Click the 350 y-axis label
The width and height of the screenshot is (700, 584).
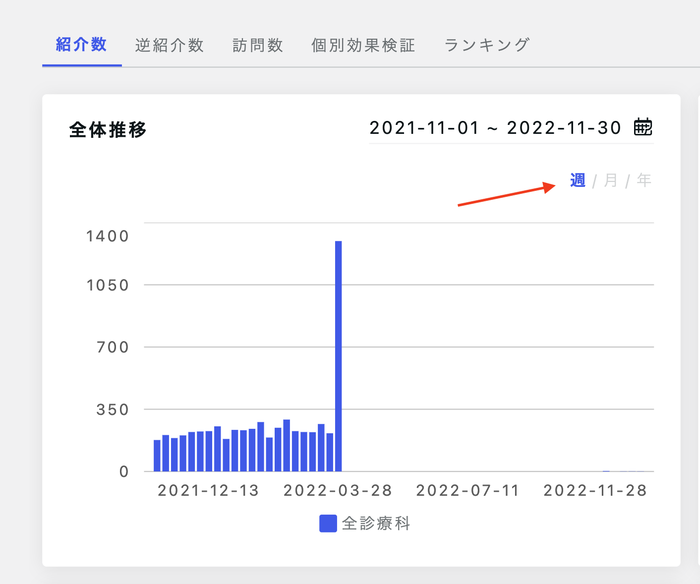(113, 409)
